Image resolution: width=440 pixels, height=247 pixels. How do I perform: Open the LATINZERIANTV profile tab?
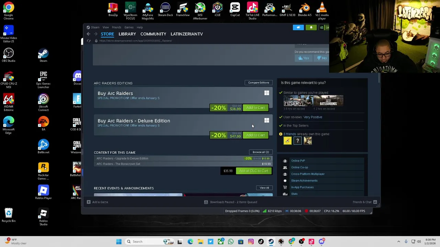click(x=187, y=34)
